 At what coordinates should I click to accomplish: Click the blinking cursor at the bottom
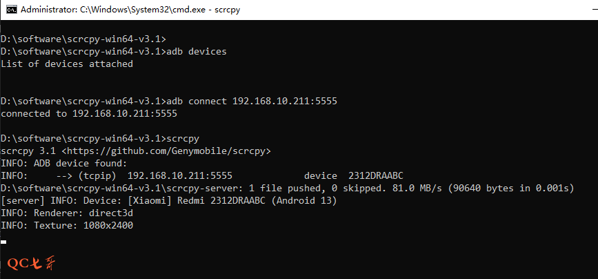point(4,242)
